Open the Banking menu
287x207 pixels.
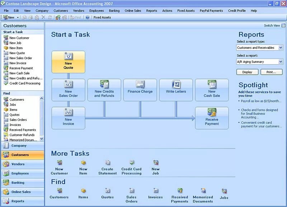coord(114,11)
